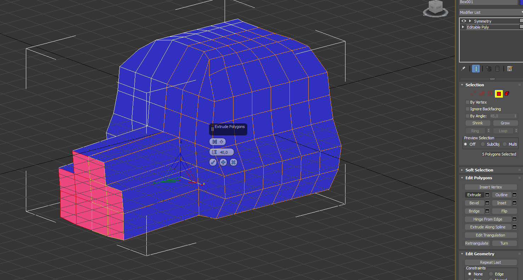
Task: Click the Grow selection button
Action: pos(505,123)
